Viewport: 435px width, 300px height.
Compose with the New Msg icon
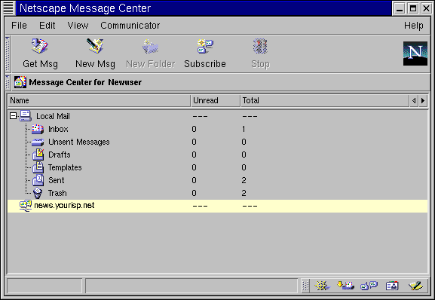95,54
